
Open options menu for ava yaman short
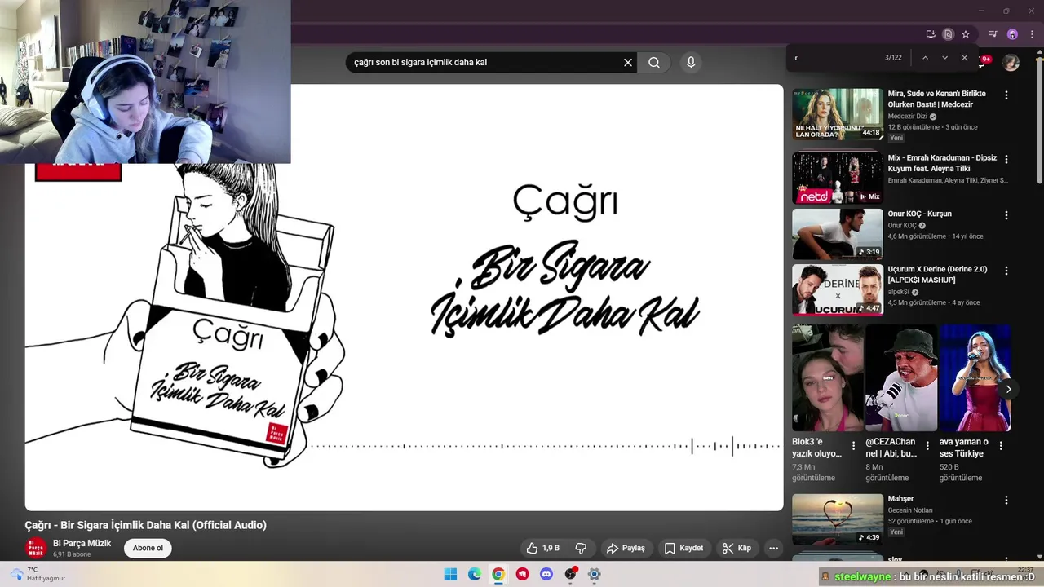(x=1001, y=446)
